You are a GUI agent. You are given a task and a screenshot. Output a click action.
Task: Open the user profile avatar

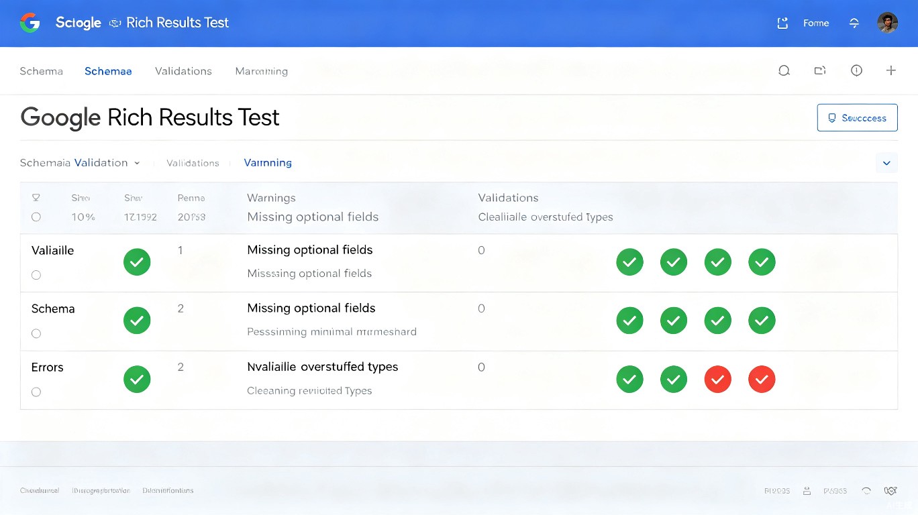887,23
